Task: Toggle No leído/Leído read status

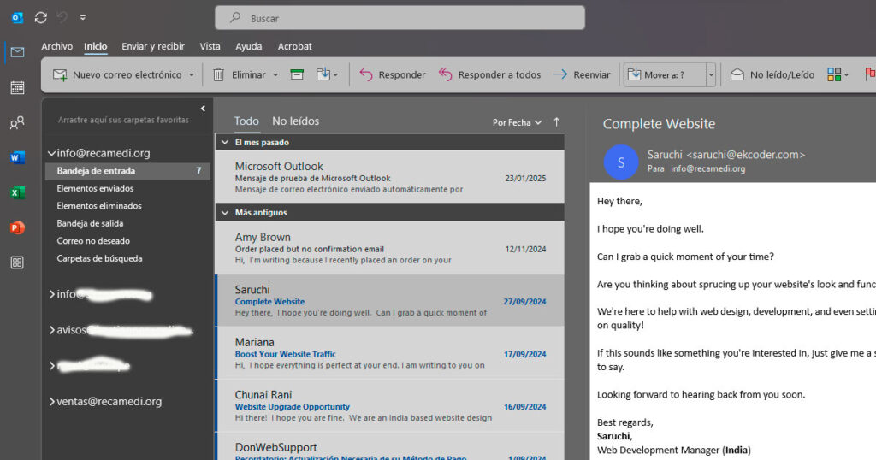Action: point(772,74)
